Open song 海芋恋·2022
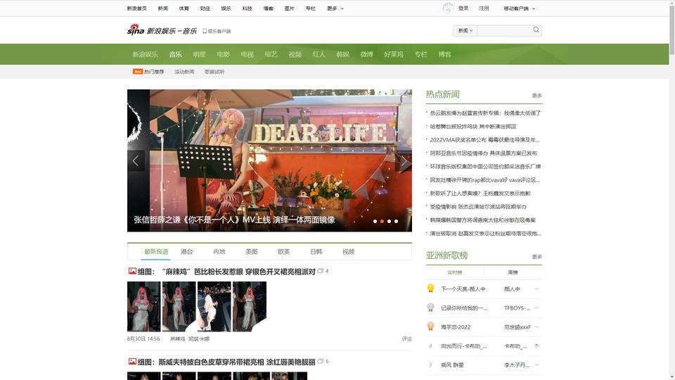This screenshot has width=675, height=380. pyautogui.click(x=456, y=327)
